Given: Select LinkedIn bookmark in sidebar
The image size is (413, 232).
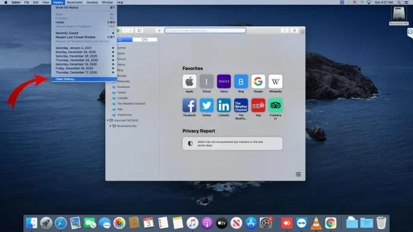Looking at the screenshot, I should coord(123,98).
